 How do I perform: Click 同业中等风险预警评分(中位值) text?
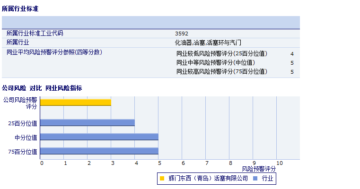[216, 62]
